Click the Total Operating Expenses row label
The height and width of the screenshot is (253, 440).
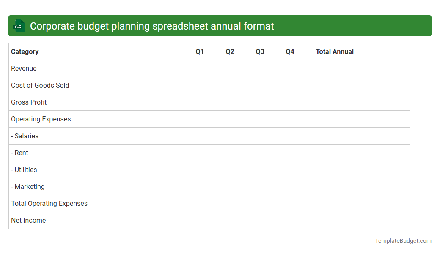coord(49,203)
